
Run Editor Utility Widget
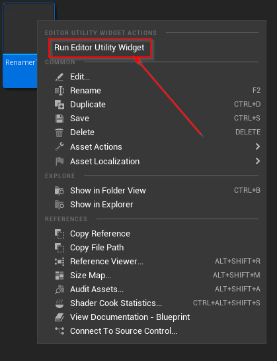coord(99,48)
